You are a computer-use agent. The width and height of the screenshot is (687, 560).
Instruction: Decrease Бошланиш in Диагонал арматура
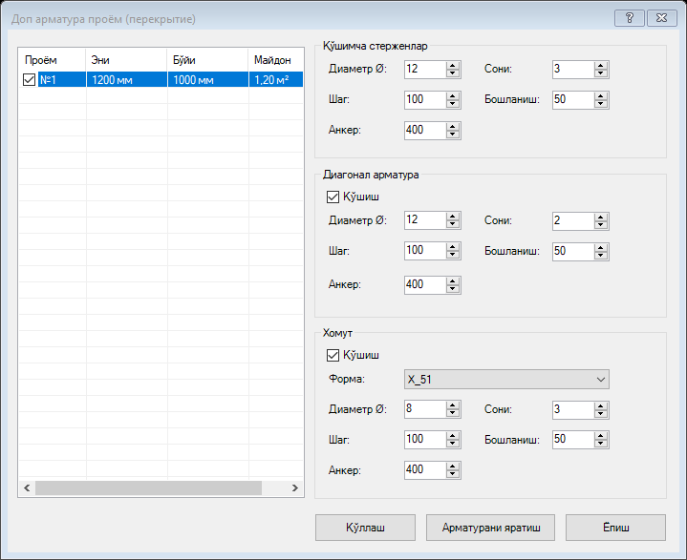pos(601,256)
